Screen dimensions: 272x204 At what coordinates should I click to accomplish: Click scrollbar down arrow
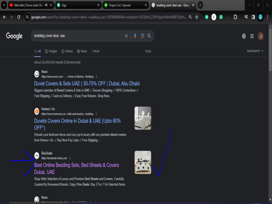(270, 200)
